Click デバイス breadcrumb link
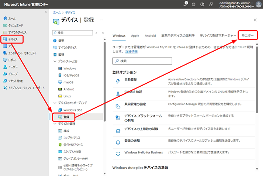This screenshot has height=176, width=263. pos(70,13)
